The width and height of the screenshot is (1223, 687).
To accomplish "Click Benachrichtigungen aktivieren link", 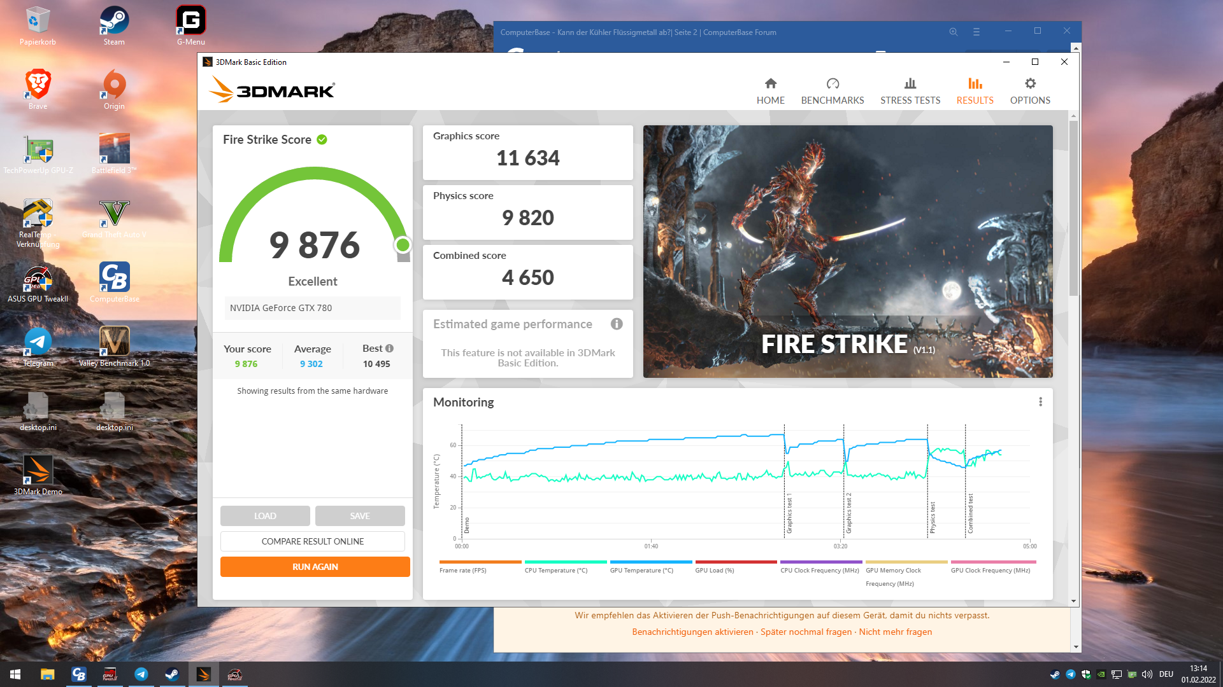I will pyautogui.click(x=692, y=632).
